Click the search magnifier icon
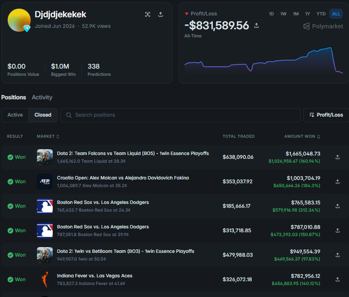The image size is (349, 297). click(69, 115)
